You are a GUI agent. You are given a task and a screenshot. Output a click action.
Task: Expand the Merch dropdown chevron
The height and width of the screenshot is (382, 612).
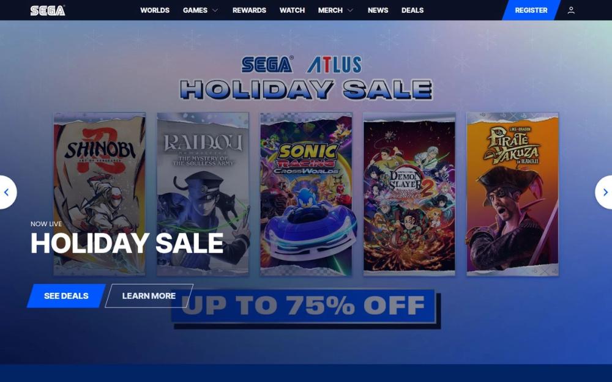pos(350,10)
